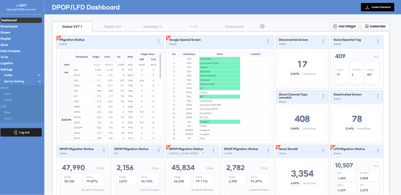Open None Essential Tag widget options

378,41
